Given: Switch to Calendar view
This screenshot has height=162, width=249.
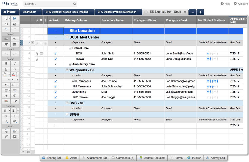Looking at the screenshot, I should pos(15,44).
